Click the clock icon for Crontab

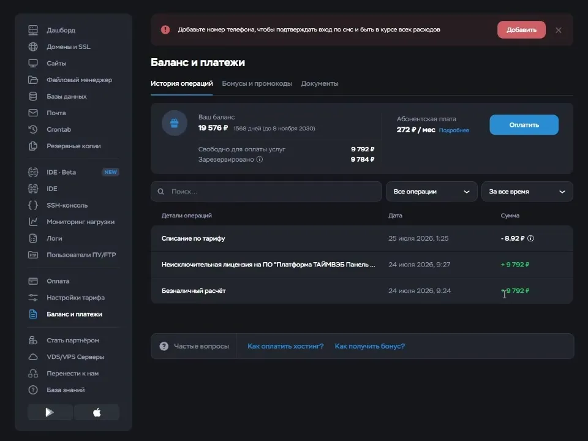[33, 129]
